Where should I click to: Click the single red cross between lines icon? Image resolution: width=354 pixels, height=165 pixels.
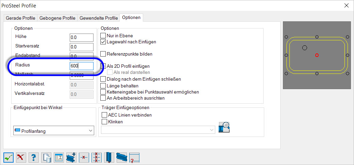click(84, 157)
